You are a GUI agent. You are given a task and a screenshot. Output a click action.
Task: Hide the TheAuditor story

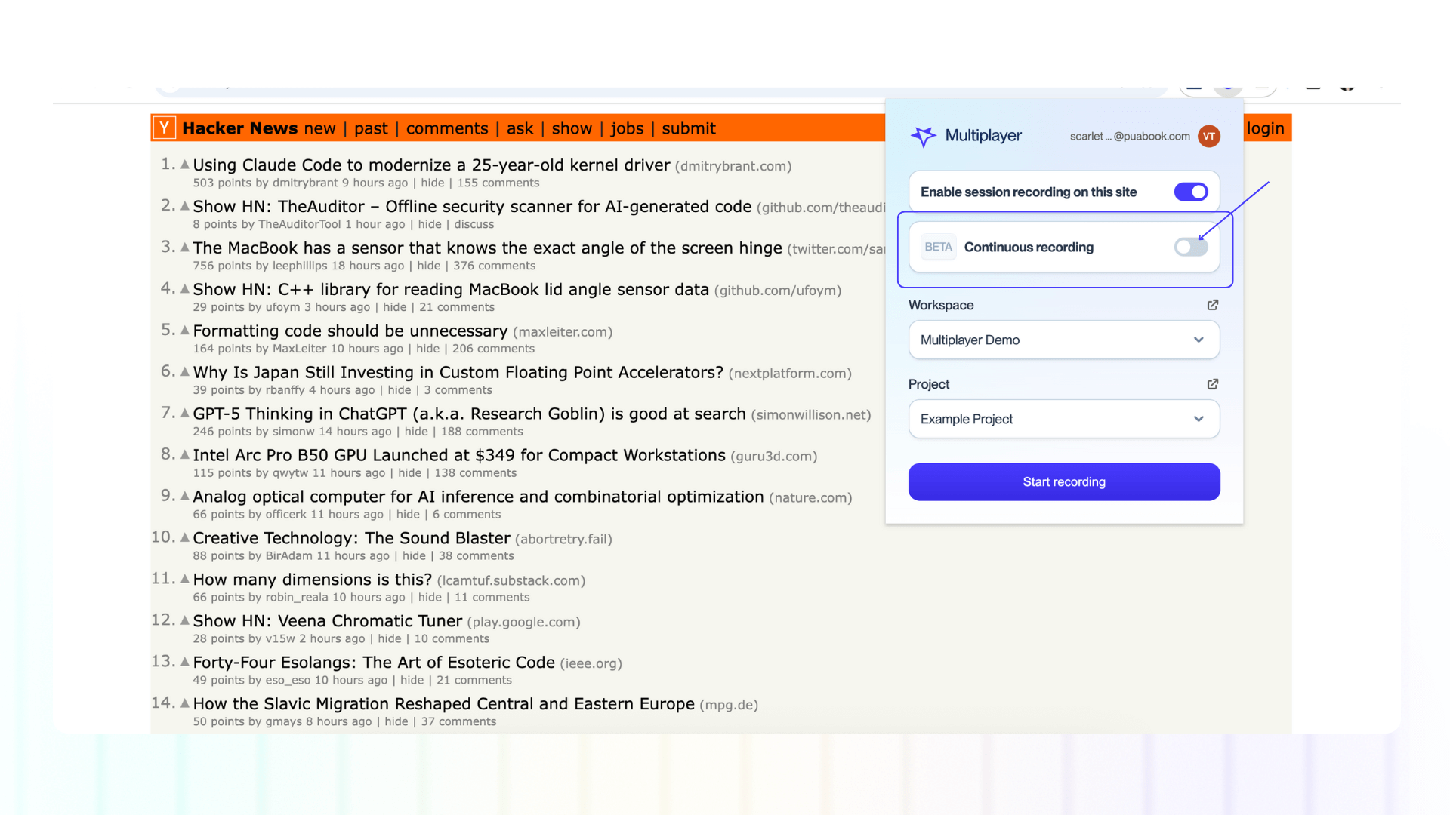(x=430, y=224)
